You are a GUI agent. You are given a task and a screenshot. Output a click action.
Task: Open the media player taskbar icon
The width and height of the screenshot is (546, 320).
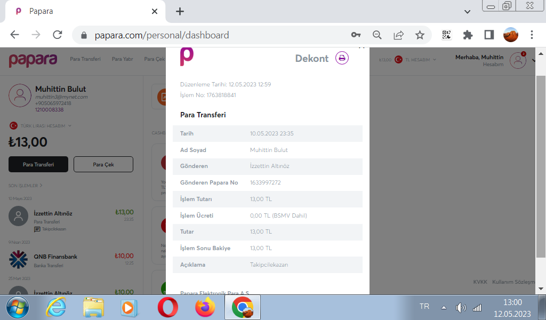tap(129, 307)
